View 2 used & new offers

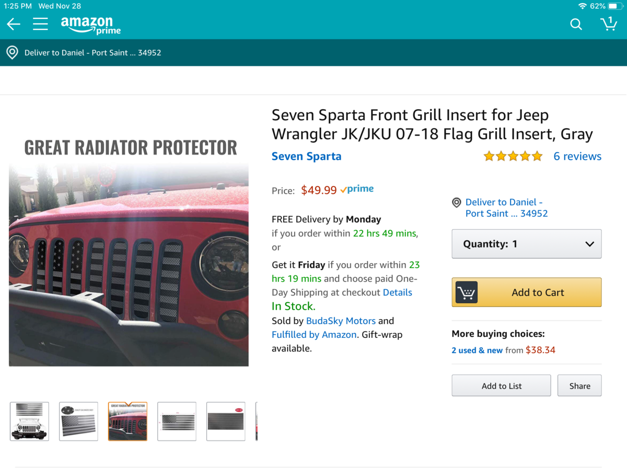pos(477,350)
